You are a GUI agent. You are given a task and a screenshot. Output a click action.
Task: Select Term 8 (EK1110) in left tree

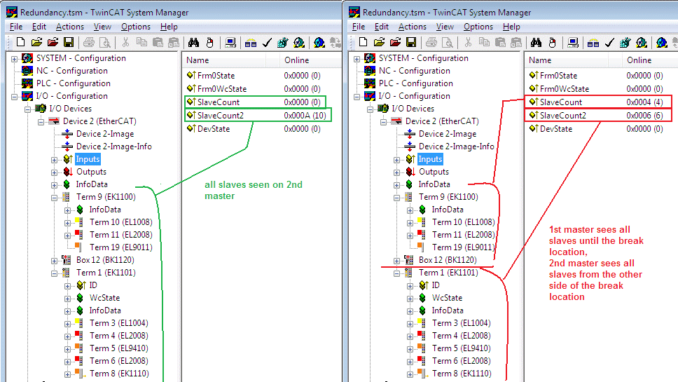click(119, 374)
